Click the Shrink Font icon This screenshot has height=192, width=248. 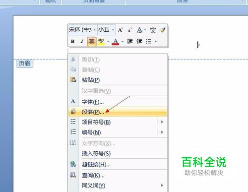(x=129, y=30)
